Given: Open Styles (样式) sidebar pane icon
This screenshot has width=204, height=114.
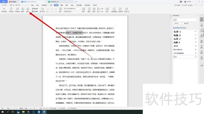Looking at the screenshot, I should pos(201,19).
